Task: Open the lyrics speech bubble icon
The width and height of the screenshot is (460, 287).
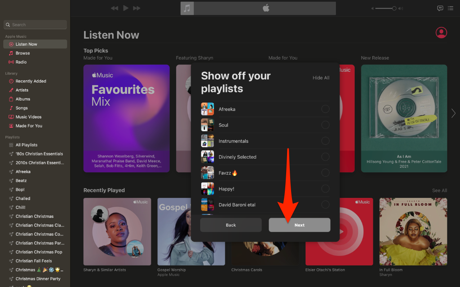Action: pyautogui.click(x=440, y=8)
